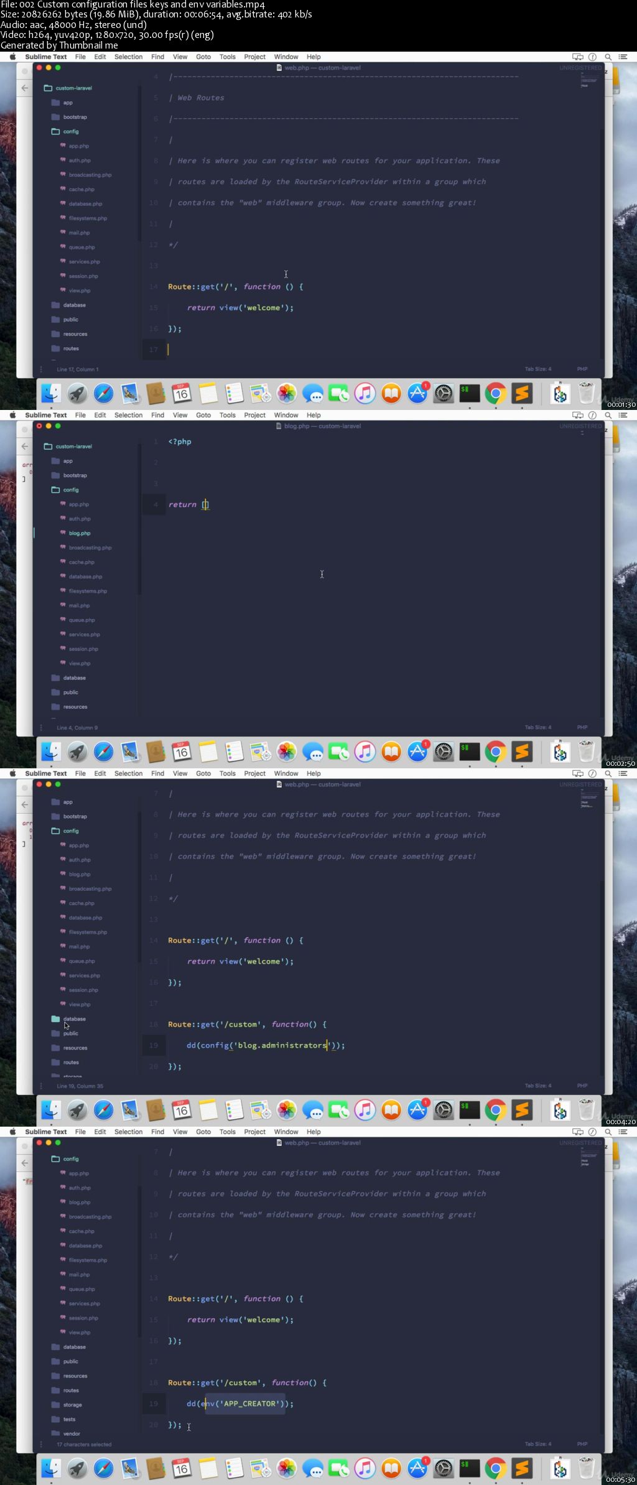Open System Preferences in the 00:02:50 frame dock
The width and height of the screenshot is (637, 1485).
point(444,752)
